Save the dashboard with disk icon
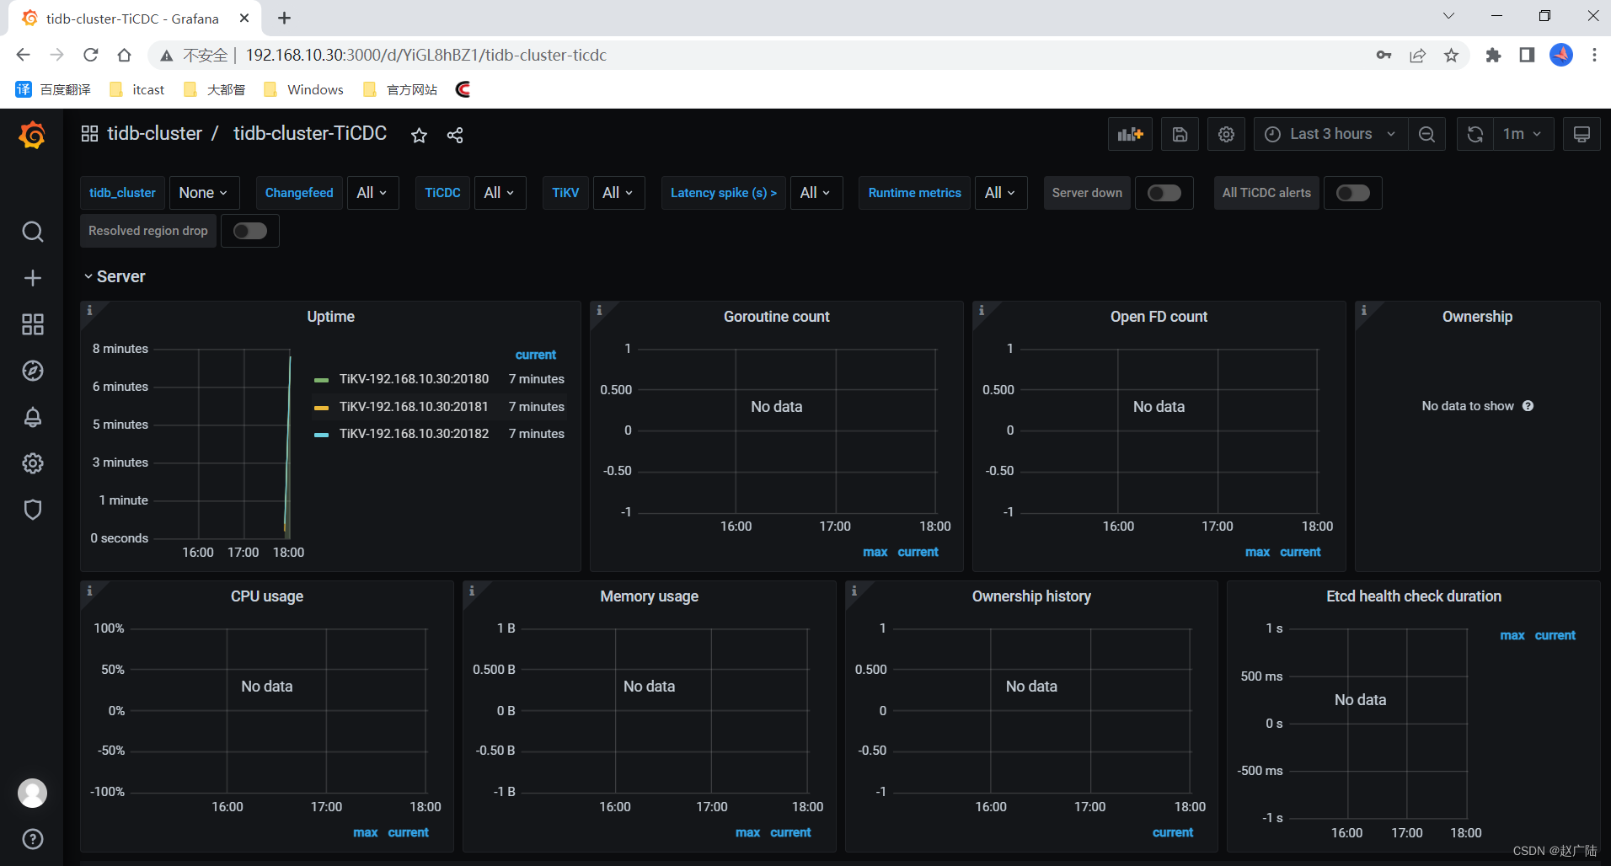 coord(1180,134)
